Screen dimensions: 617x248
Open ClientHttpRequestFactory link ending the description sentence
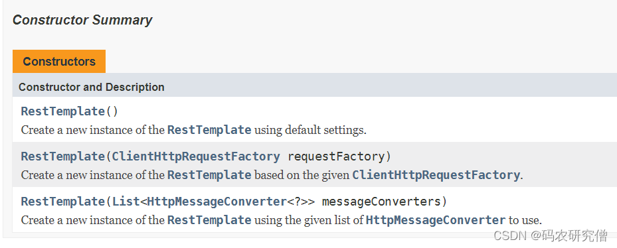(x=436, y=175)
